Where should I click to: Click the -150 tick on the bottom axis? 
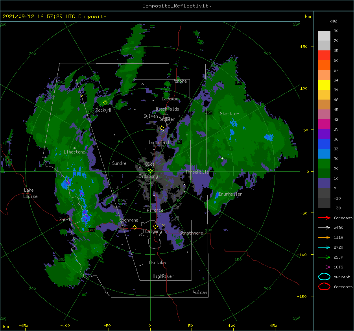[23, 326]
